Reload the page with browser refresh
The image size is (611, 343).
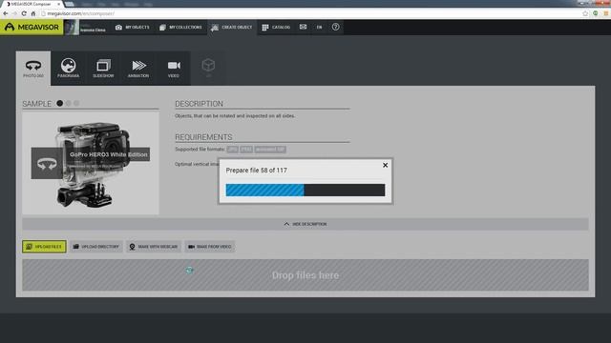(24, 13)
